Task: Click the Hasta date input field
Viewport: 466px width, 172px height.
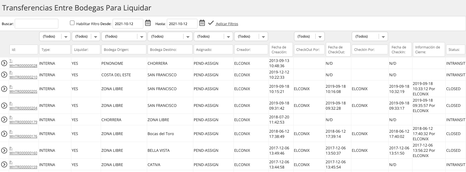Action: (182, 24)
